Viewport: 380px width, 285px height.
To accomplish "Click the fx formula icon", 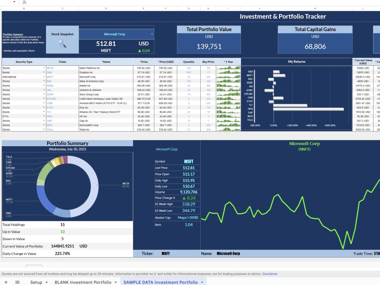I will pos(24,2).
